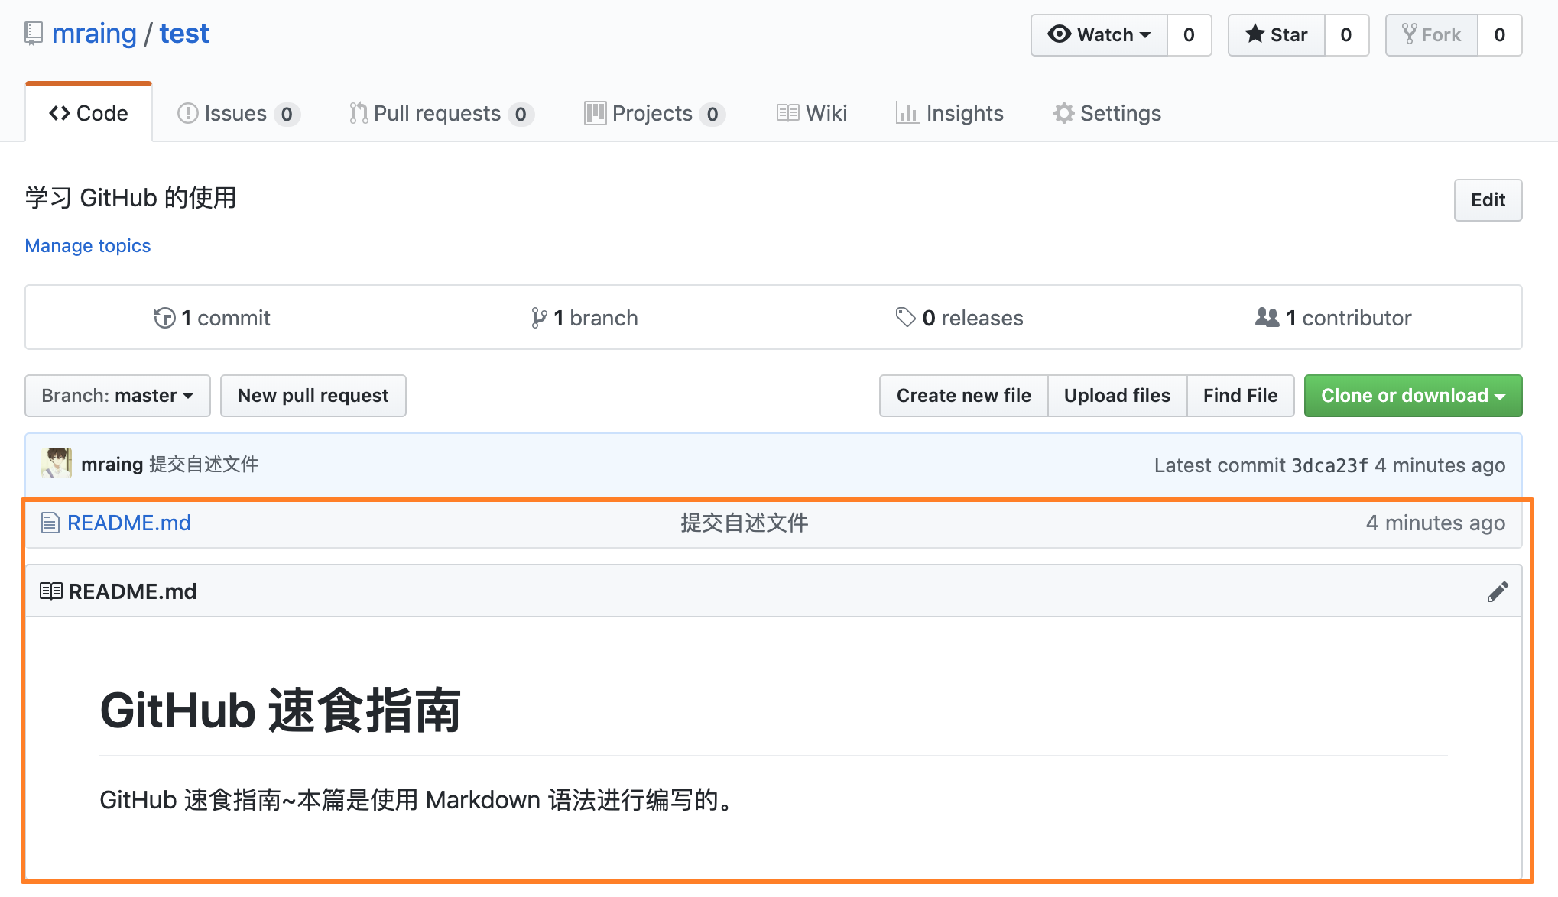This screenshot has height=897, width=1558.
Task: Click the commit history clock icon
Action: coord(164,318)
